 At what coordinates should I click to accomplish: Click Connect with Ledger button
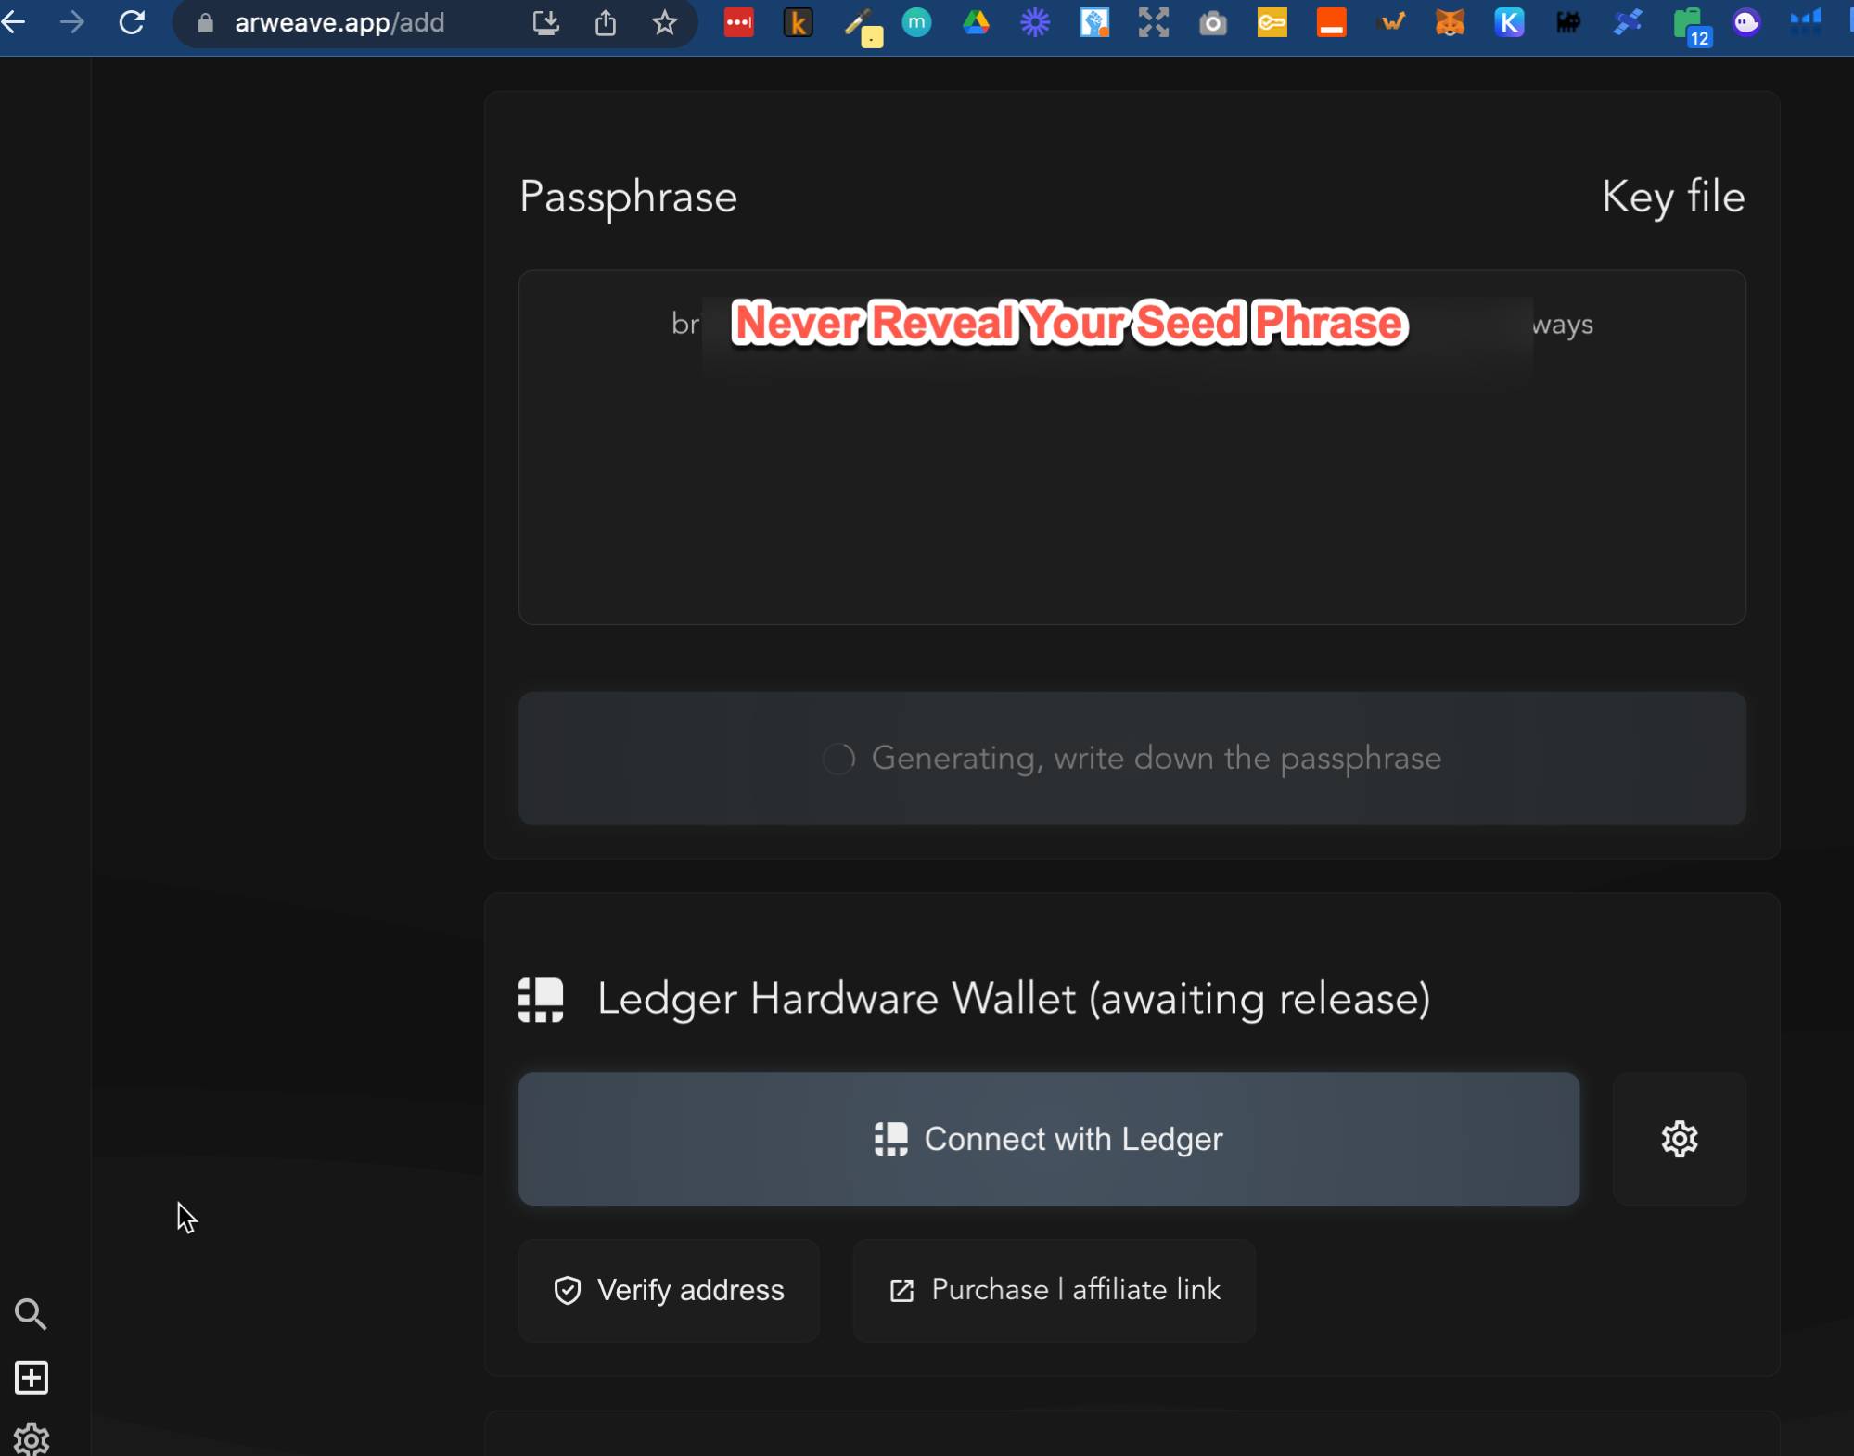pyautogui.click(x=1048, y=1139)
